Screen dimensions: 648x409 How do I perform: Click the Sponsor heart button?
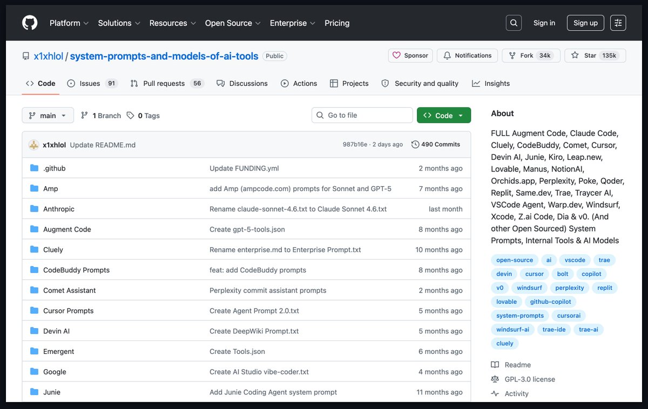410,56
